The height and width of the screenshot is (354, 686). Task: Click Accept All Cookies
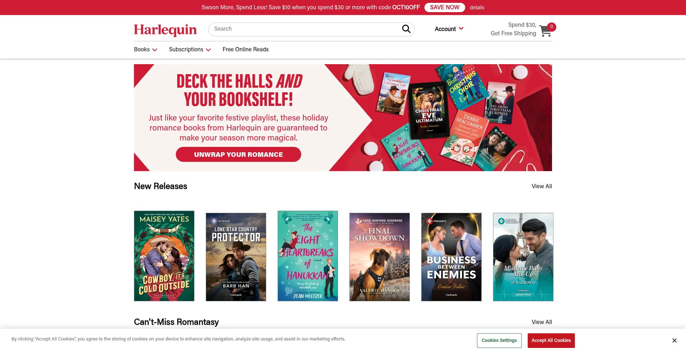pyautogui.click(x=551, y=340)
